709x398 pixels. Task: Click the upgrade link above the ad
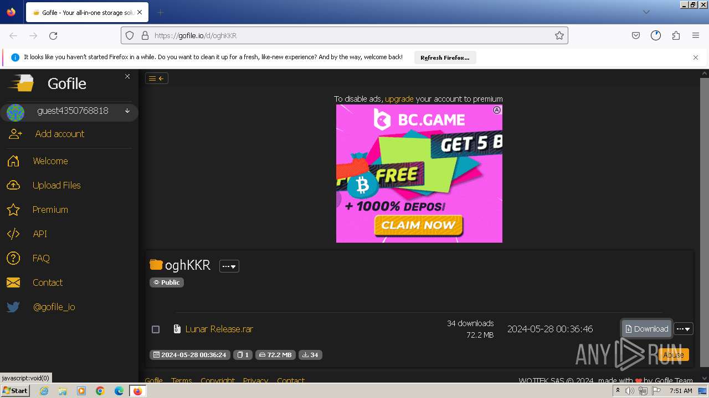[399, 99]
